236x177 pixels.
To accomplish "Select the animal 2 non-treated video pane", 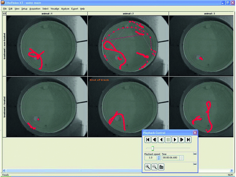I will [x=128, y=46].
